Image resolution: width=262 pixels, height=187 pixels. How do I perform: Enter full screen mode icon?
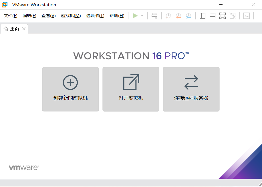pos(223,16)
